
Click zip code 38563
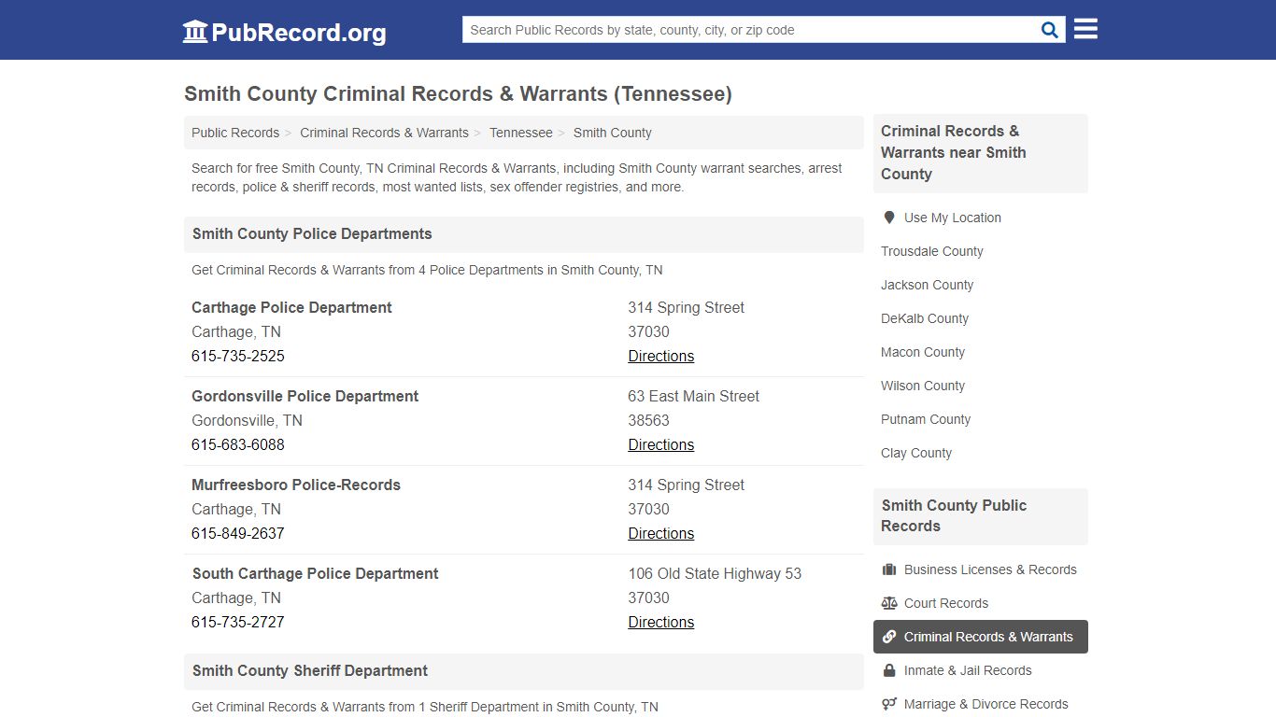coord(649,420)
